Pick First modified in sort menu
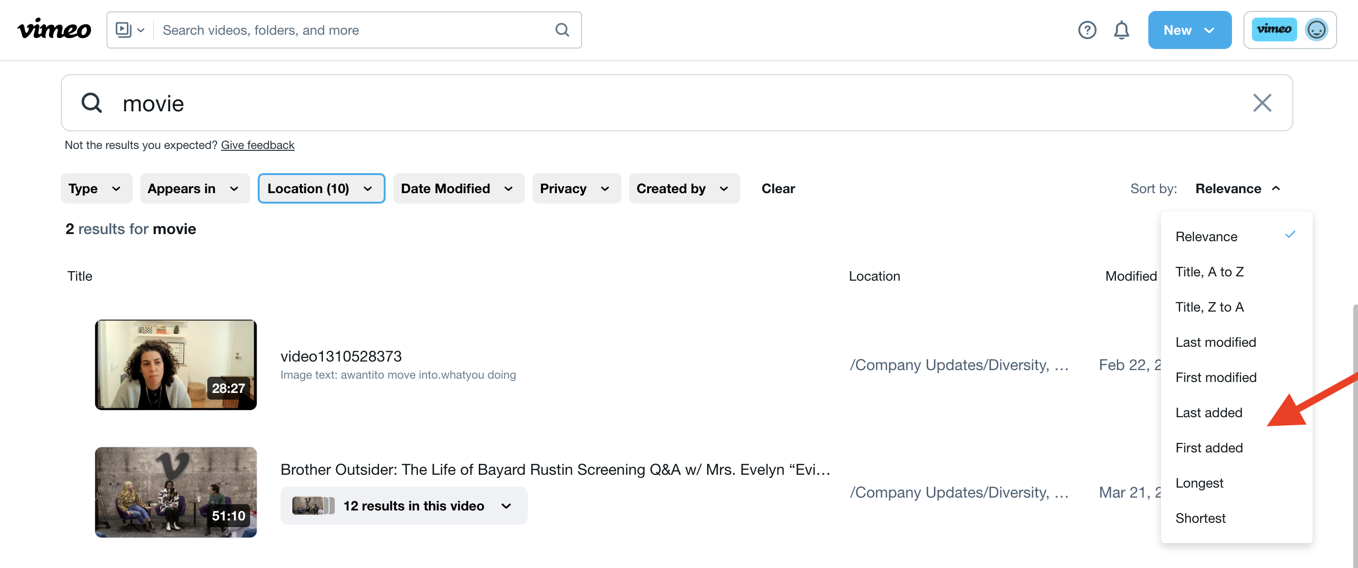1358x568 pixels. 1216,377
